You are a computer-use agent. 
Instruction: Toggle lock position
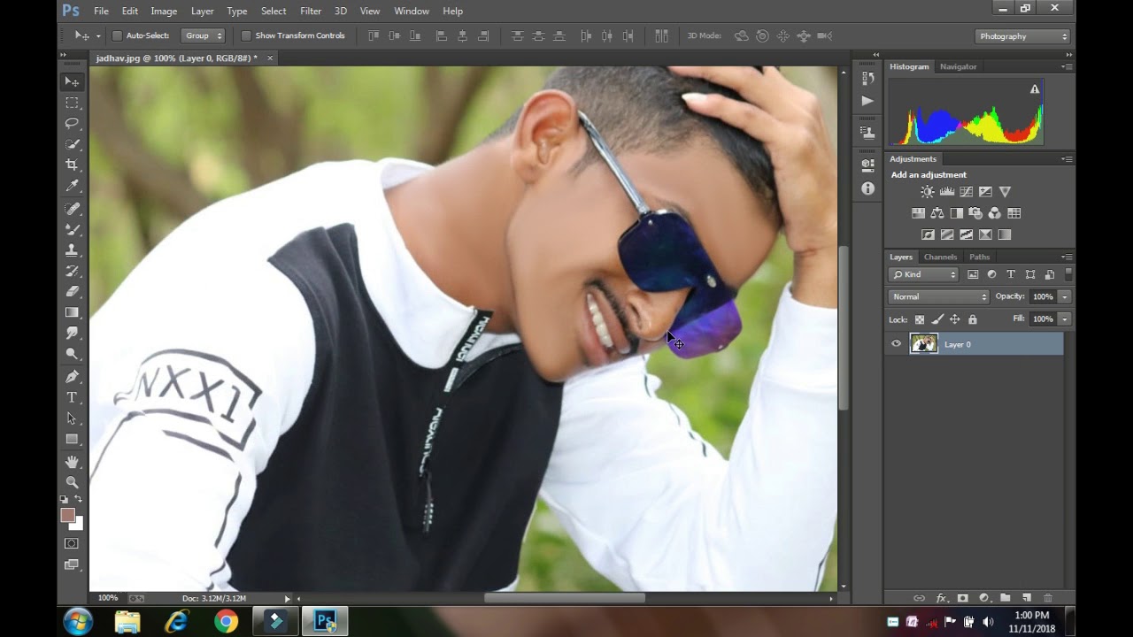click(x=954, y=319)
